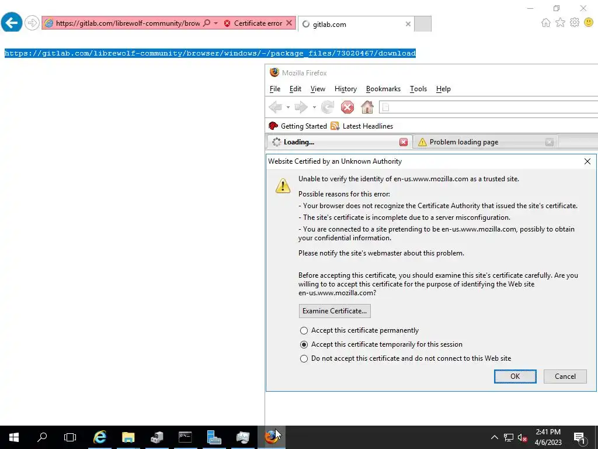
Task: Open the Action Center notifications
Action: [x=580, y=437]
